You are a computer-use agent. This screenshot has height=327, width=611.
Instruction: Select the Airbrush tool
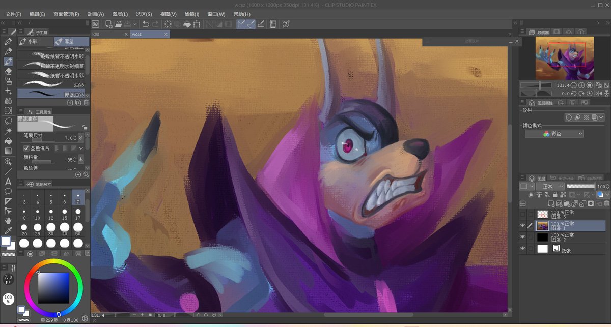pos(8,80)
